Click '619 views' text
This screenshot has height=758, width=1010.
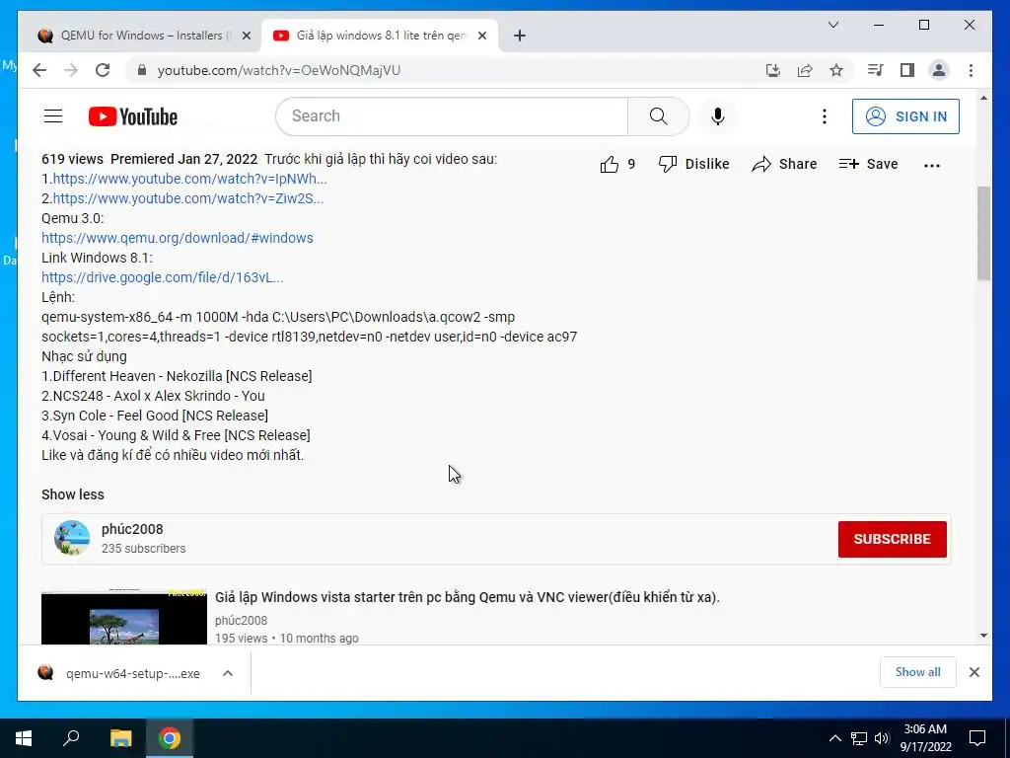click(72, 159)
